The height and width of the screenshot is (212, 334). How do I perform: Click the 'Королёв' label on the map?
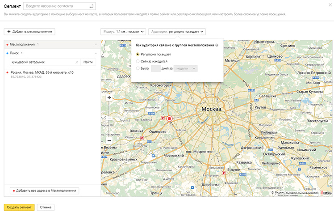[253, 57]
